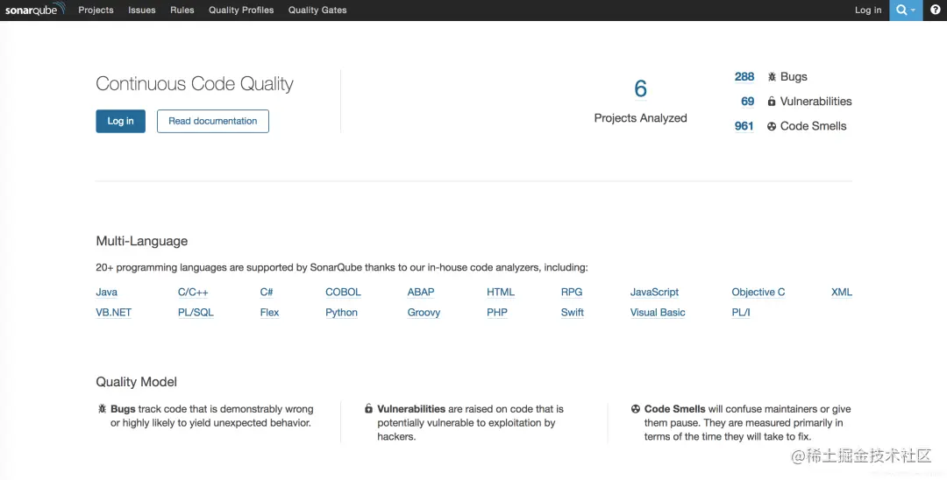Open Quality Gates in navigation
947x480 pixels.
click(317, 11)
